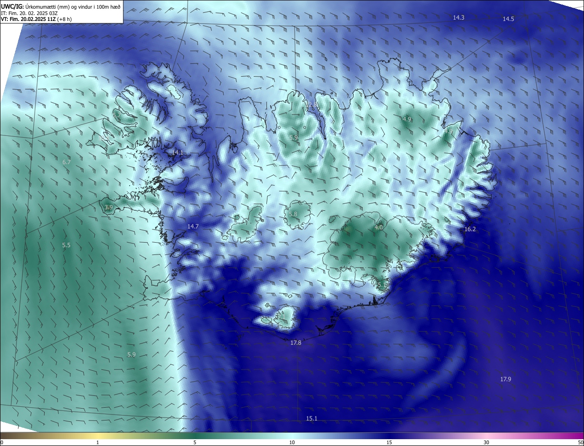
Task: Click the 17.8 value label on the map
Action: 296,342
